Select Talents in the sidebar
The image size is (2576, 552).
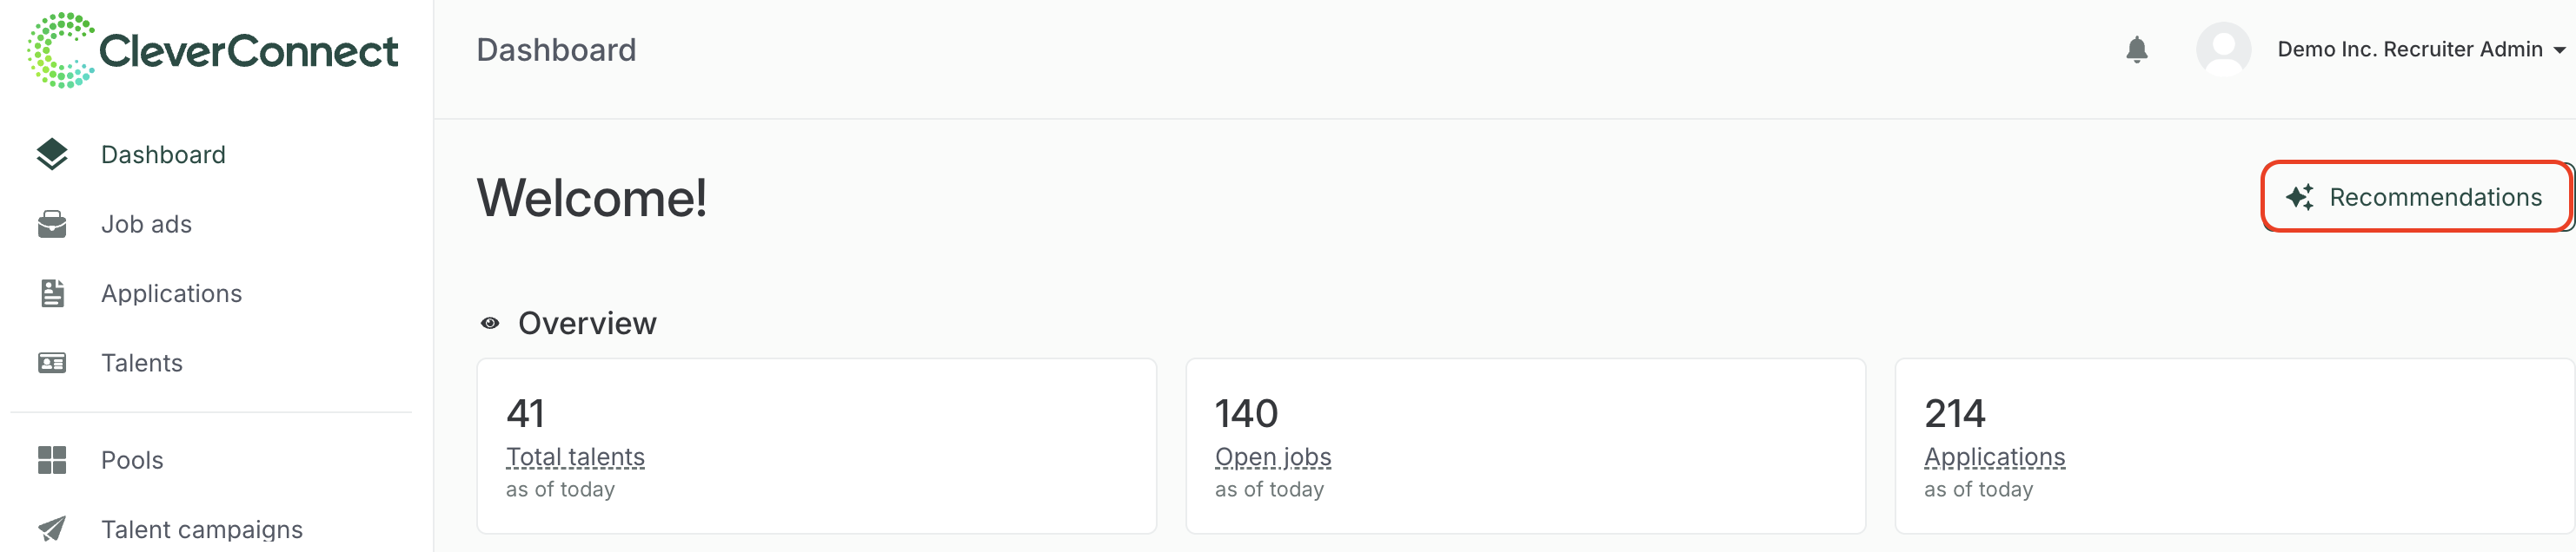(x=141, y=364)
